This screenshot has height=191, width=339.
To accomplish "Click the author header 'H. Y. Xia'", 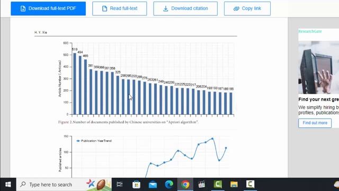I will [41, 32].
